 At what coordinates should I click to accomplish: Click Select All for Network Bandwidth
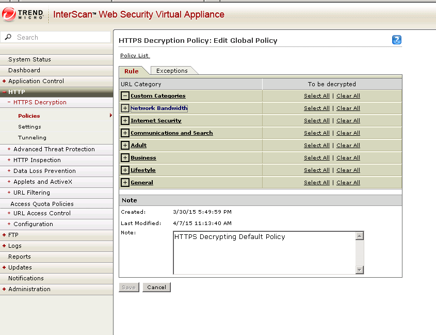[x=316, y=108]
